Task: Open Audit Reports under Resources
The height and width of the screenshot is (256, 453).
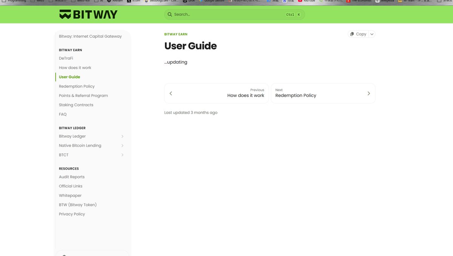Action: coord(72,177)
